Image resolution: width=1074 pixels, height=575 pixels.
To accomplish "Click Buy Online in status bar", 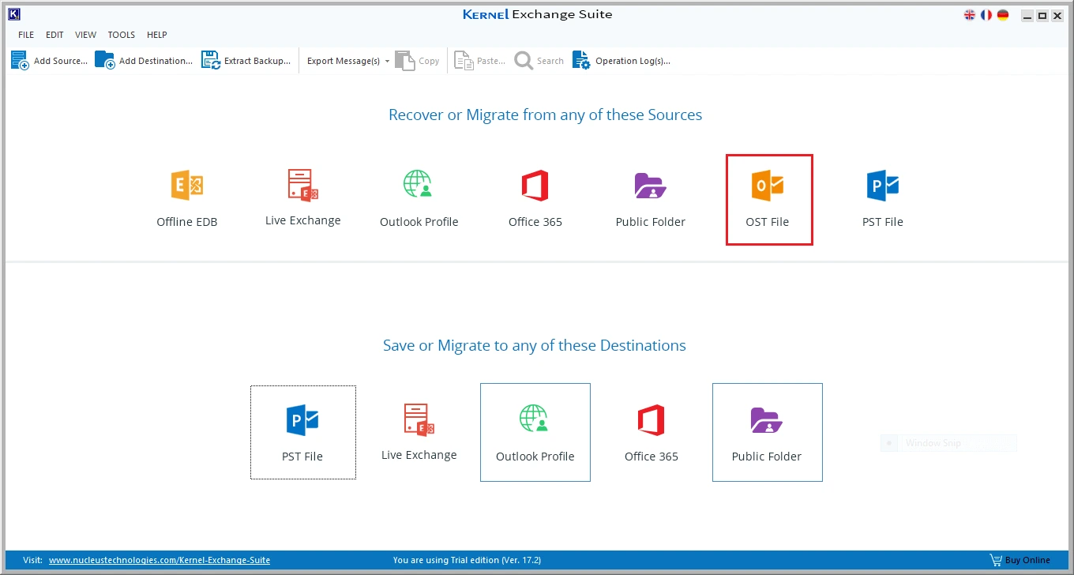I will point(1020,560).
